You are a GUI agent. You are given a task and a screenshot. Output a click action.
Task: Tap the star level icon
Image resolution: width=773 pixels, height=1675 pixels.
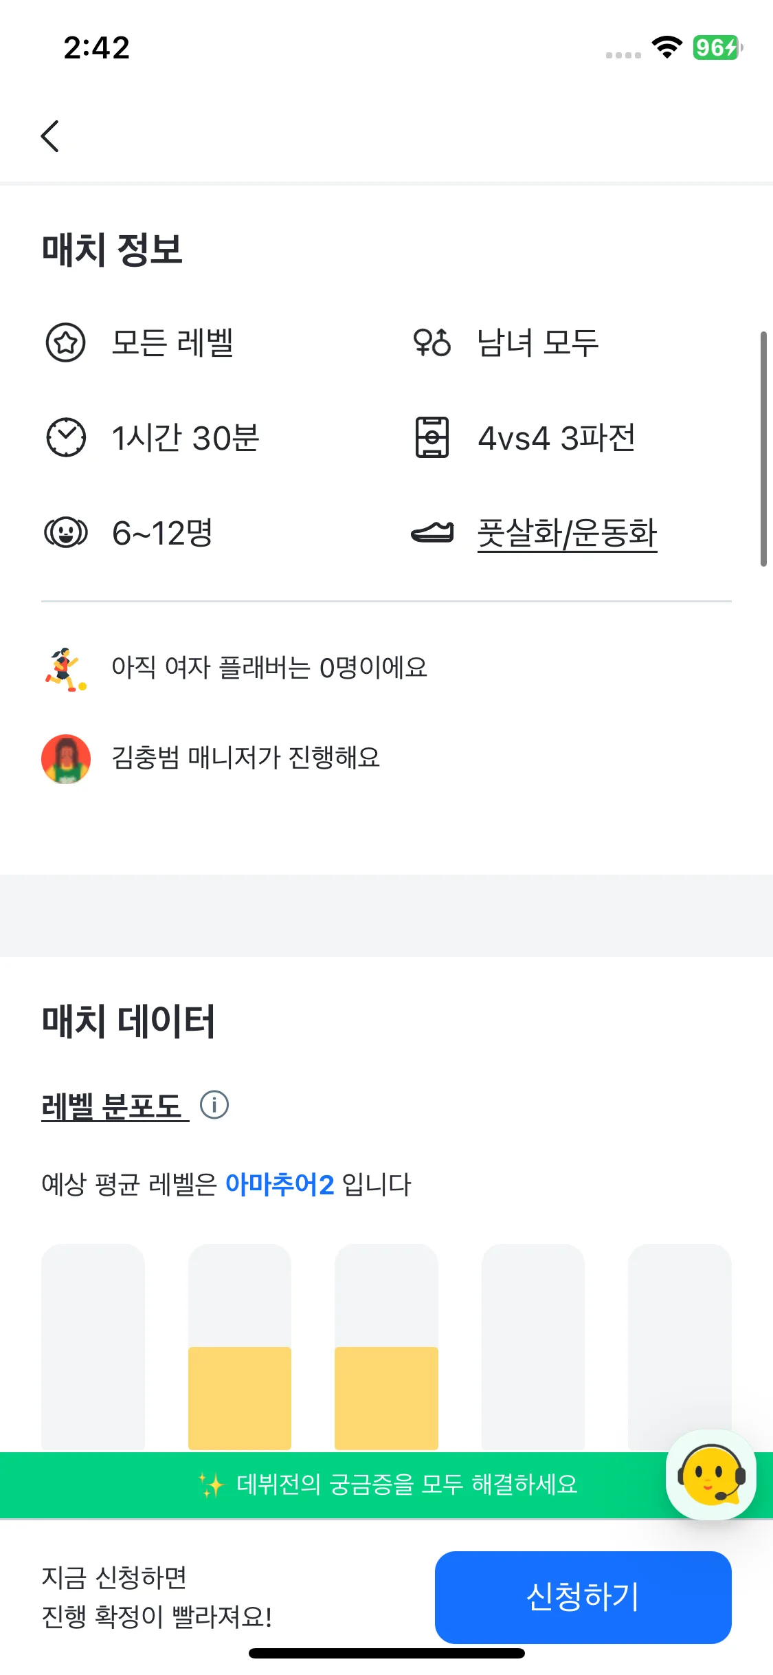tap(65, 342)
